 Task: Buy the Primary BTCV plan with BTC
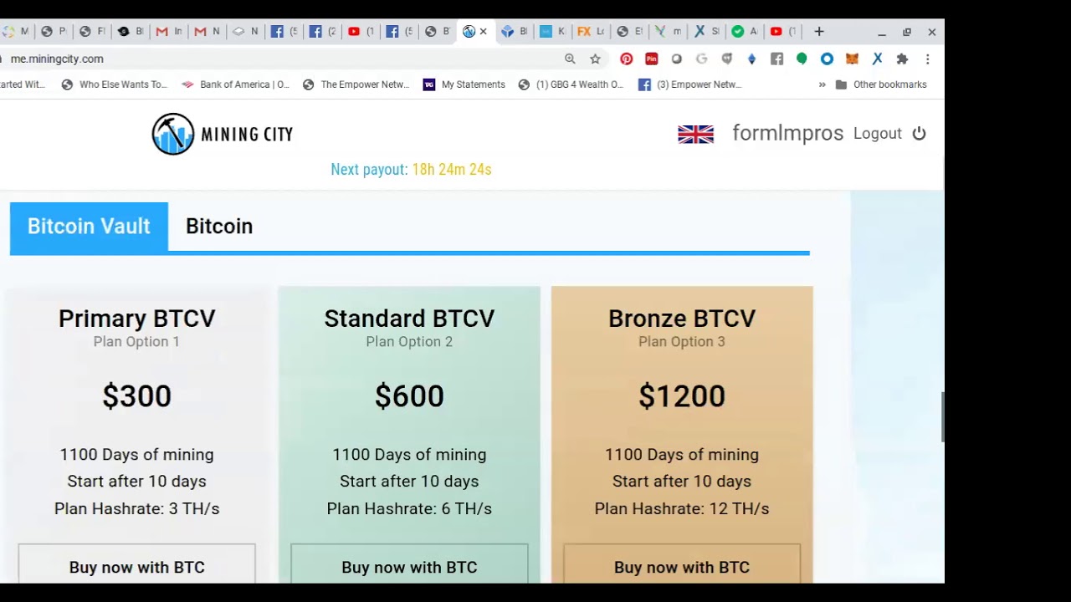136,567
